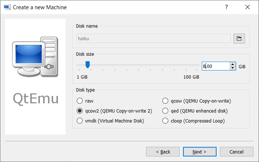This screenshot has width=259, height=162.
Task: Increase disk size with up arrow
Action: (x=232, y=65)
